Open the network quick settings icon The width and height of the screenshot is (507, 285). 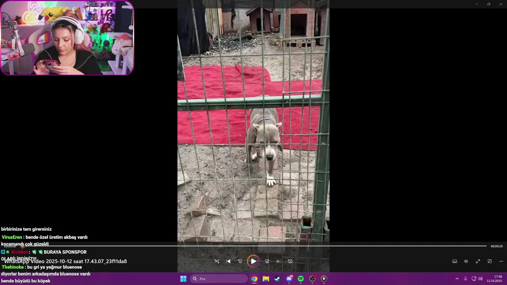[474, 279]
